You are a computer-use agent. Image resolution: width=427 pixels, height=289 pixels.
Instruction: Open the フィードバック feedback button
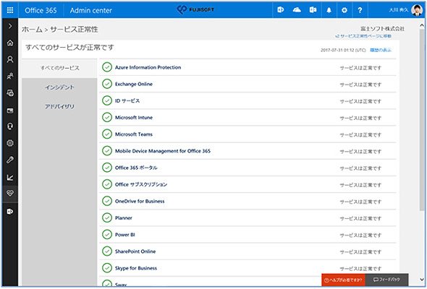[386, 280]
